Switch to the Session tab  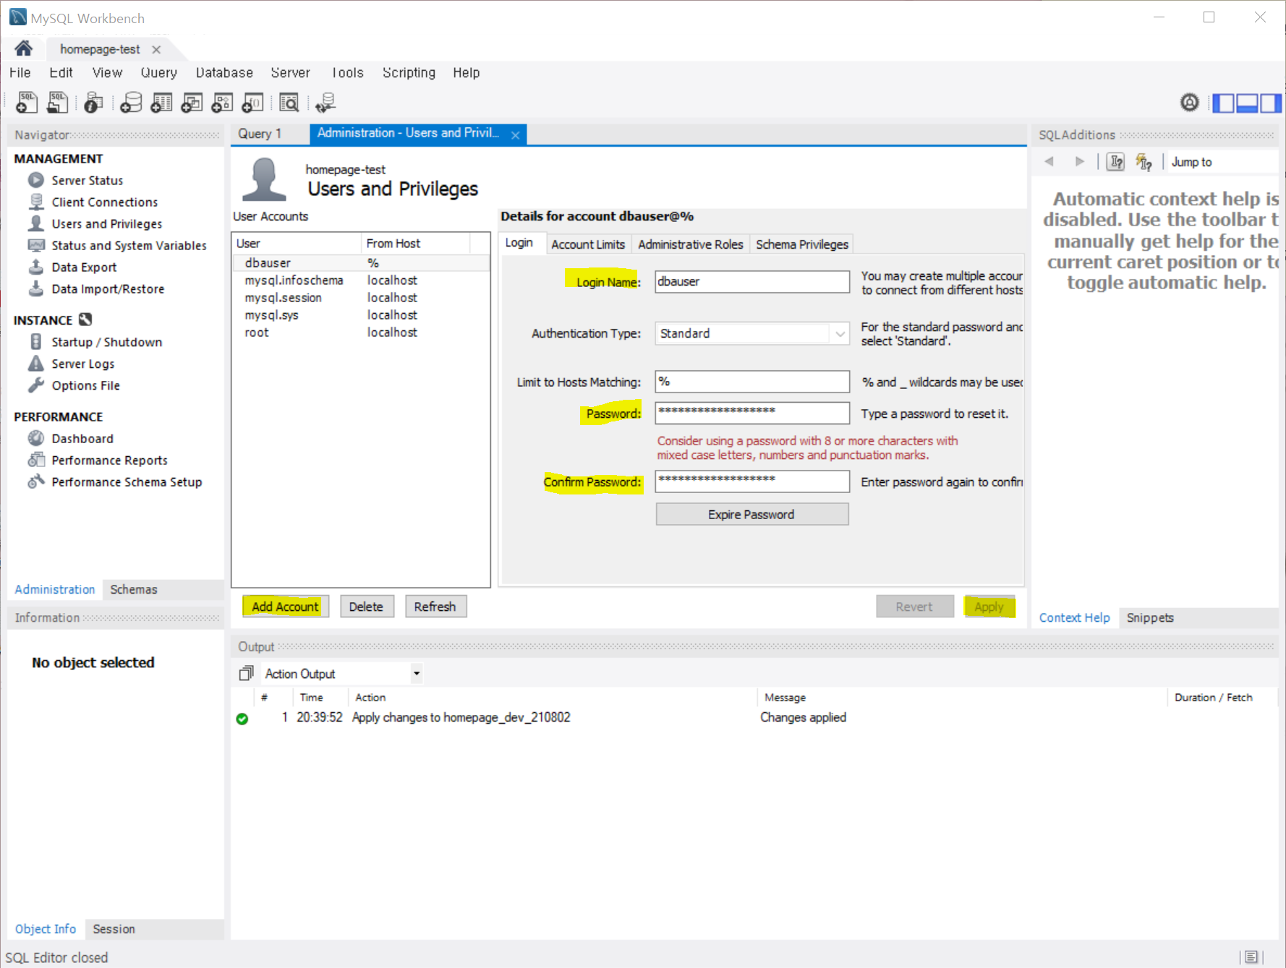(114, 929)
